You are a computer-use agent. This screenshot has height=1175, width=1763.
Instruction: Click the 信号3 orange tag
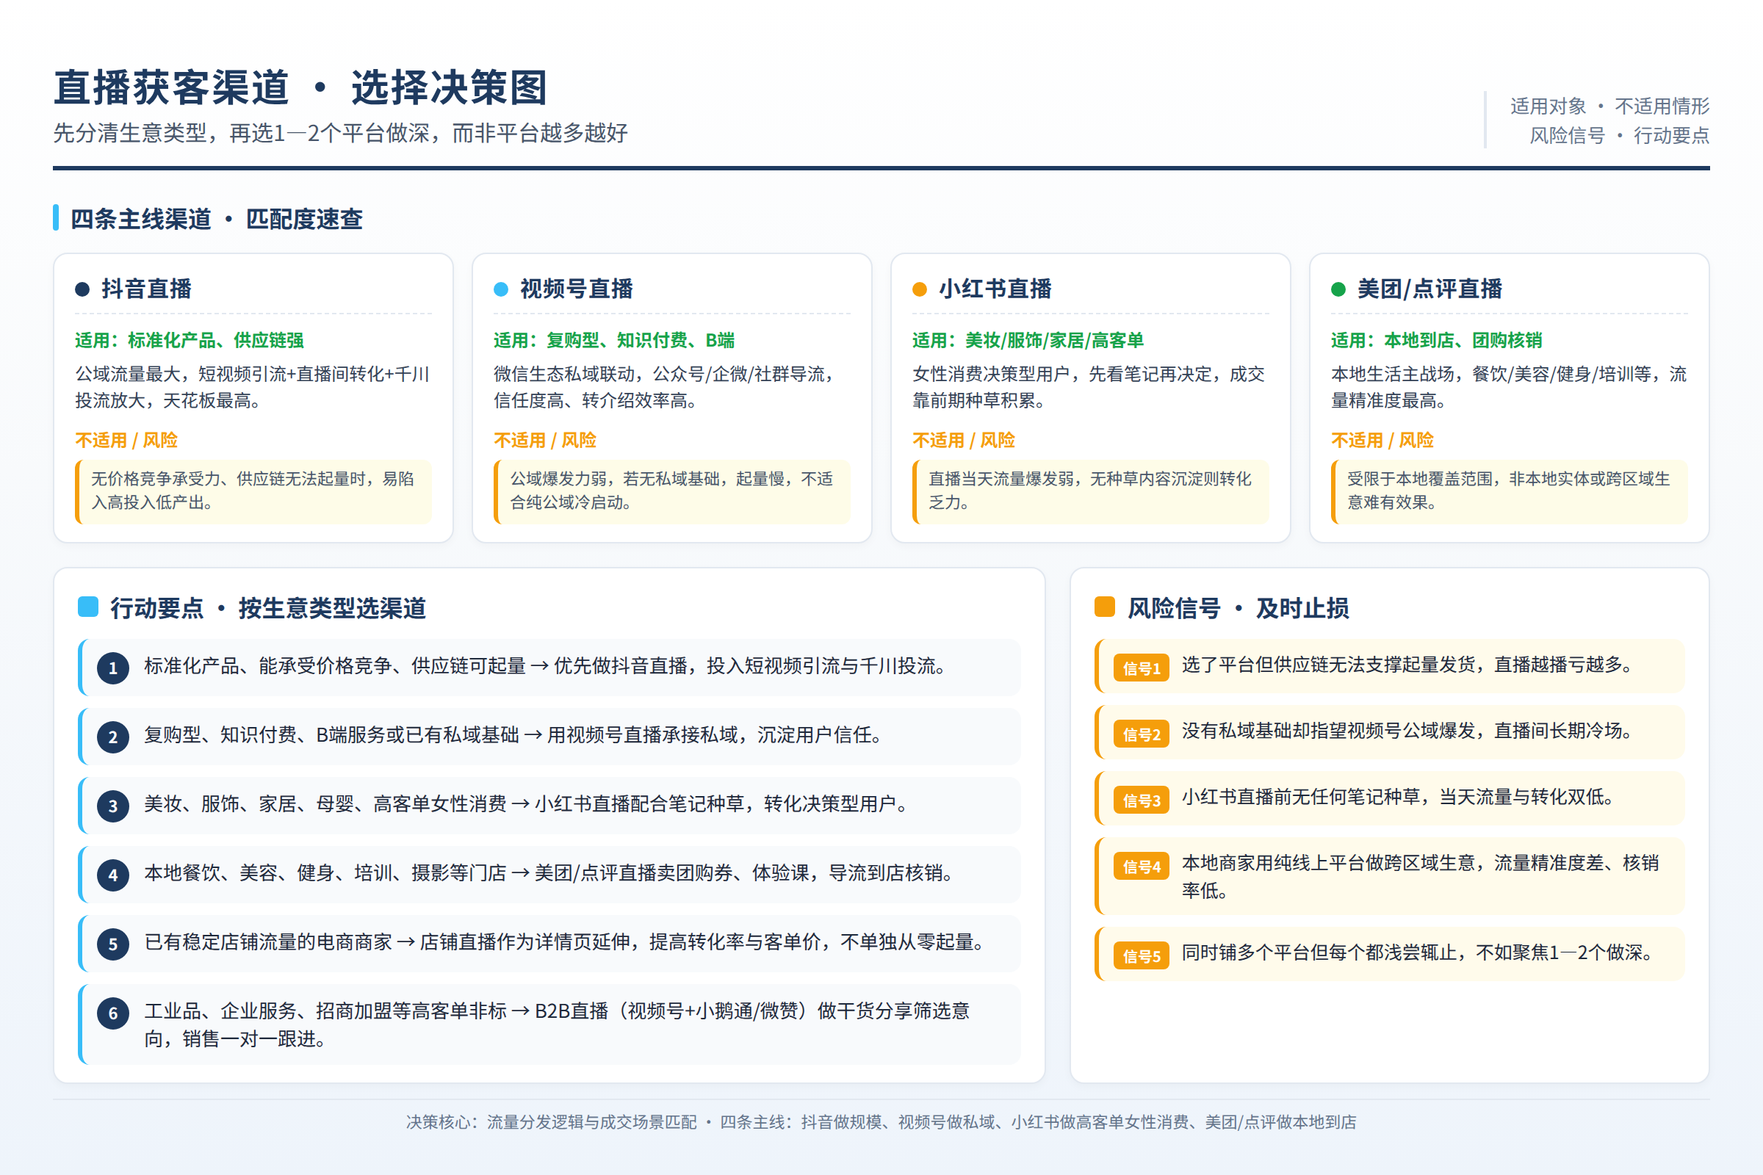[x=1142, y=800]
